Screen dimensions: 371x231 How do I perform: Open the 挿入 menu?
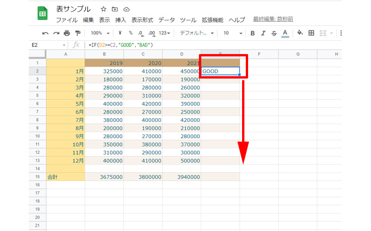[x=121, y=20]
